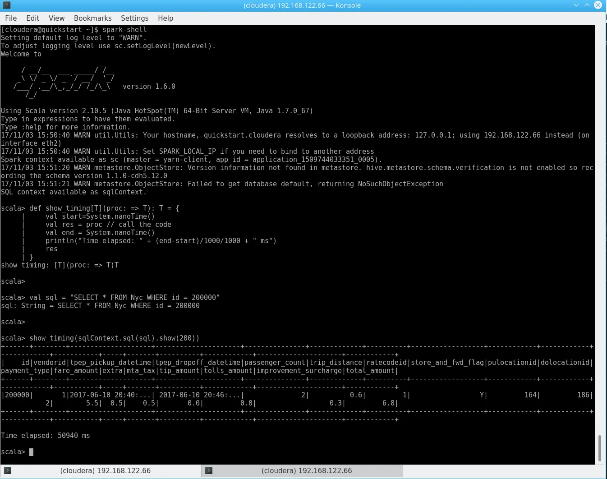The image size is (607, 479).
Task: Click the terminal icon on the first tab
Action: (8, 470)
